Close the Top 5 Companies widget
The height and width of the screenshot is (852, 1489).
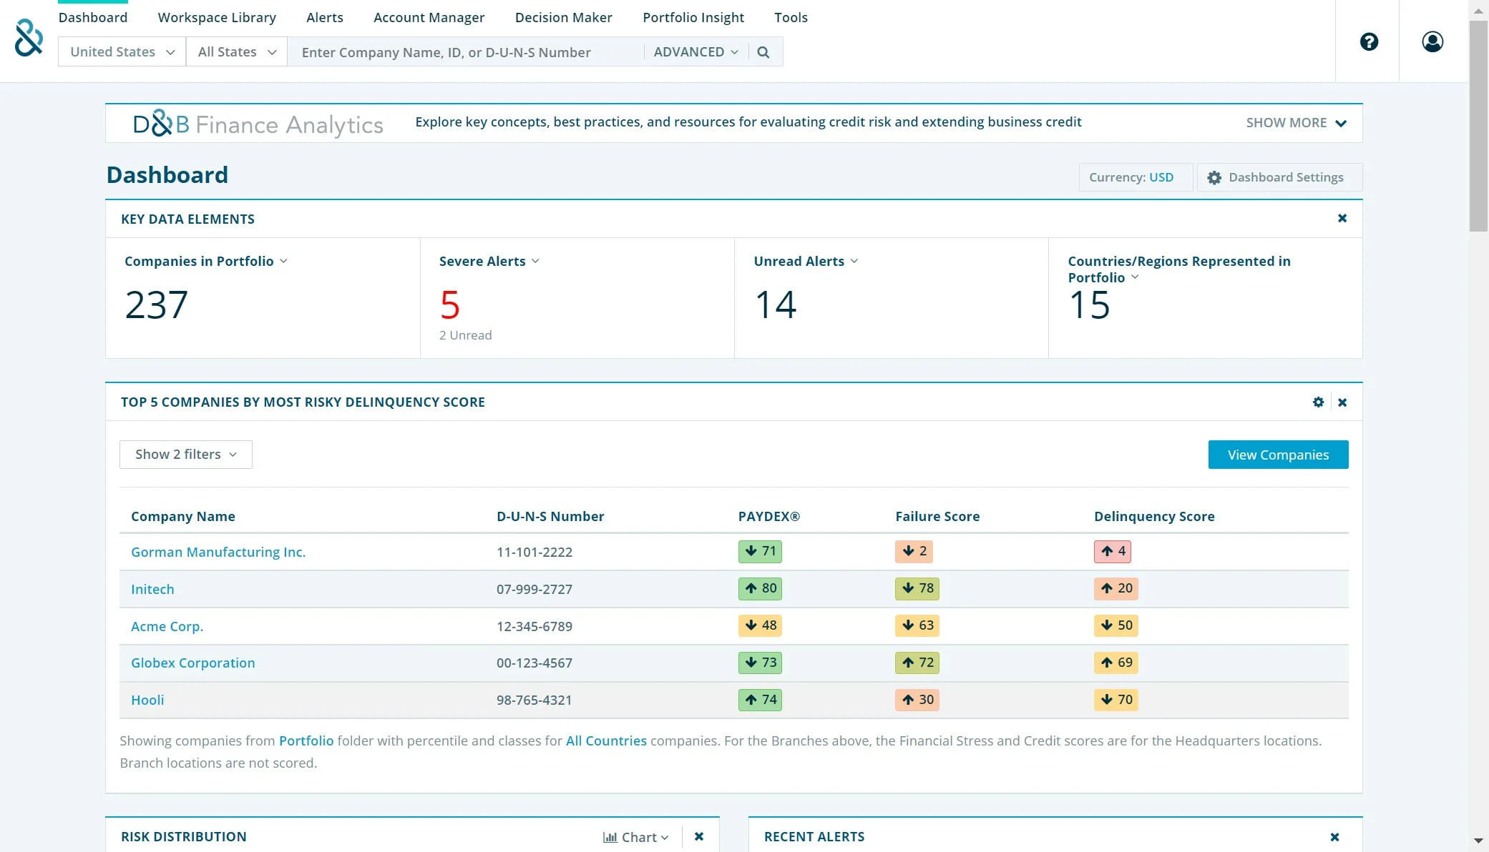(1342, 402)
